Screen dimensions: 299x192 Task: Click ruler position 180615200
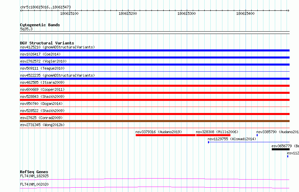pos(128,13)
